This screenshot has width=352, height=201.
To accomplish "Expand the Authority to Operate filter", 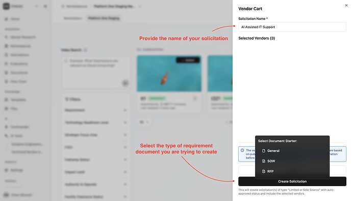I will 96,184.
